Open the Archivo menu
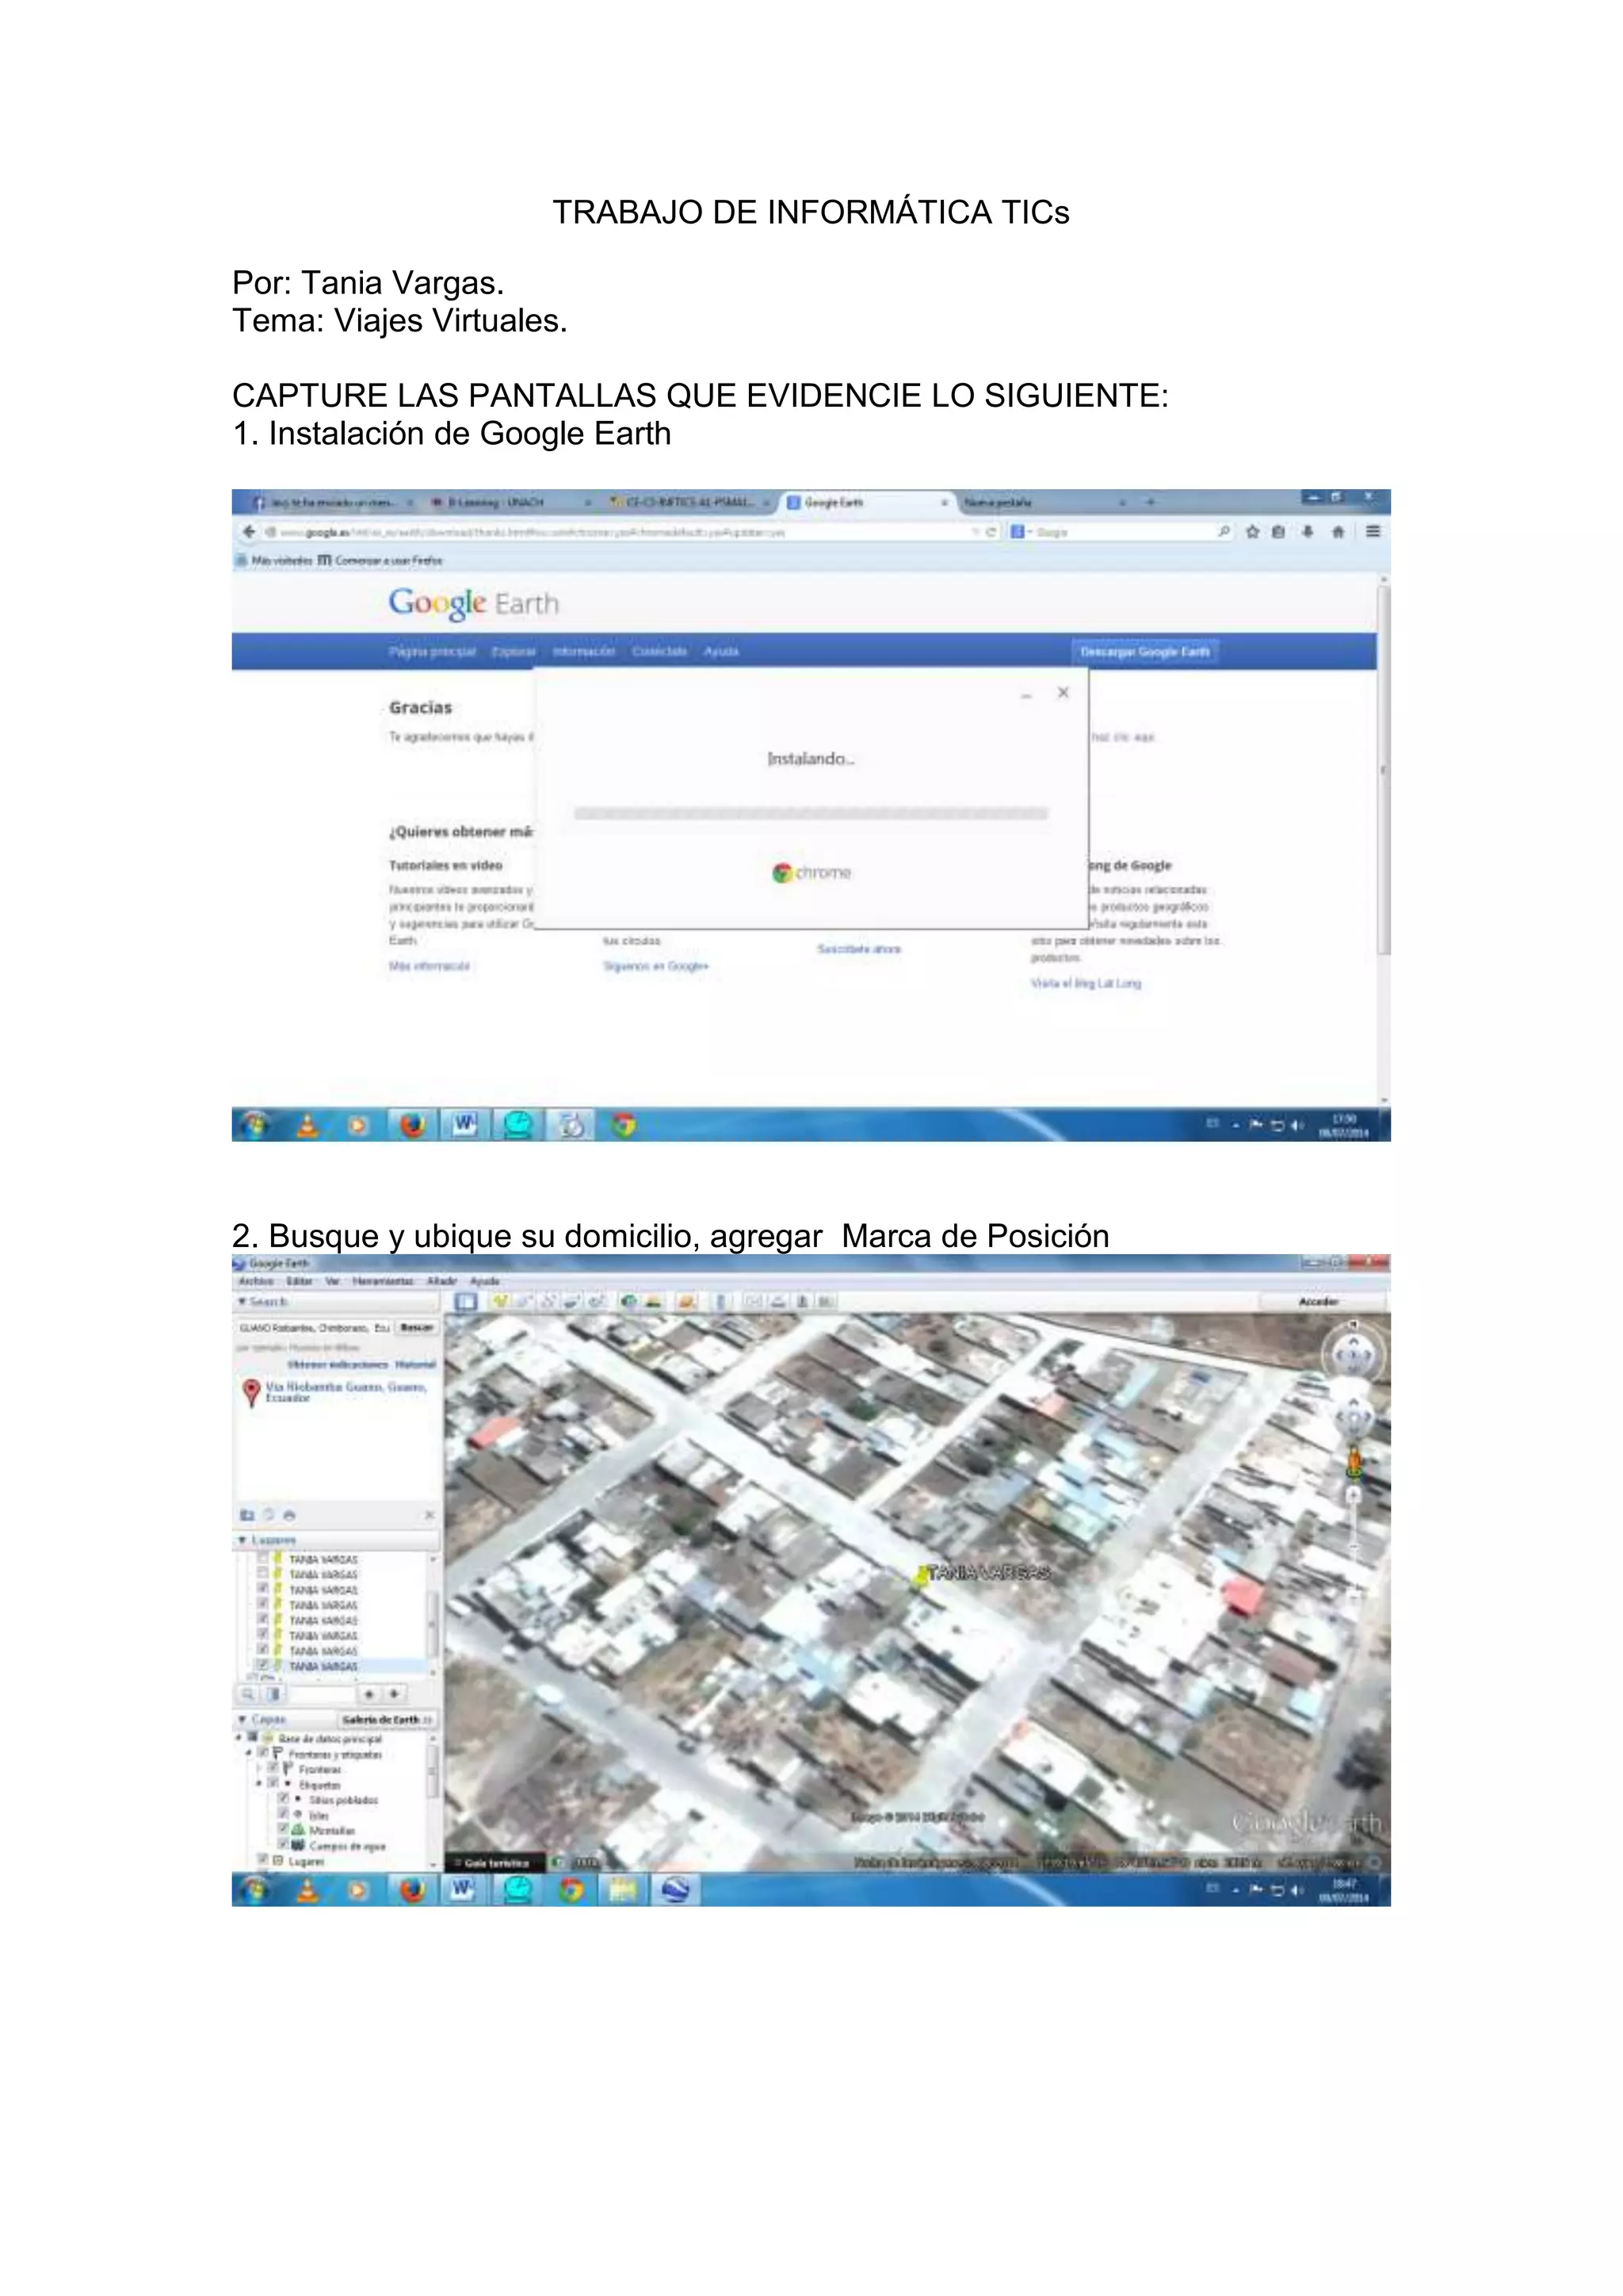The image size is (1623, 2296). coord(256,1281)
